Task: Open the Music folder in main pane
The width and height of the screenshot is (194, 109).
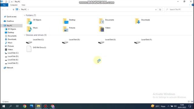Action: click(32, 29)
